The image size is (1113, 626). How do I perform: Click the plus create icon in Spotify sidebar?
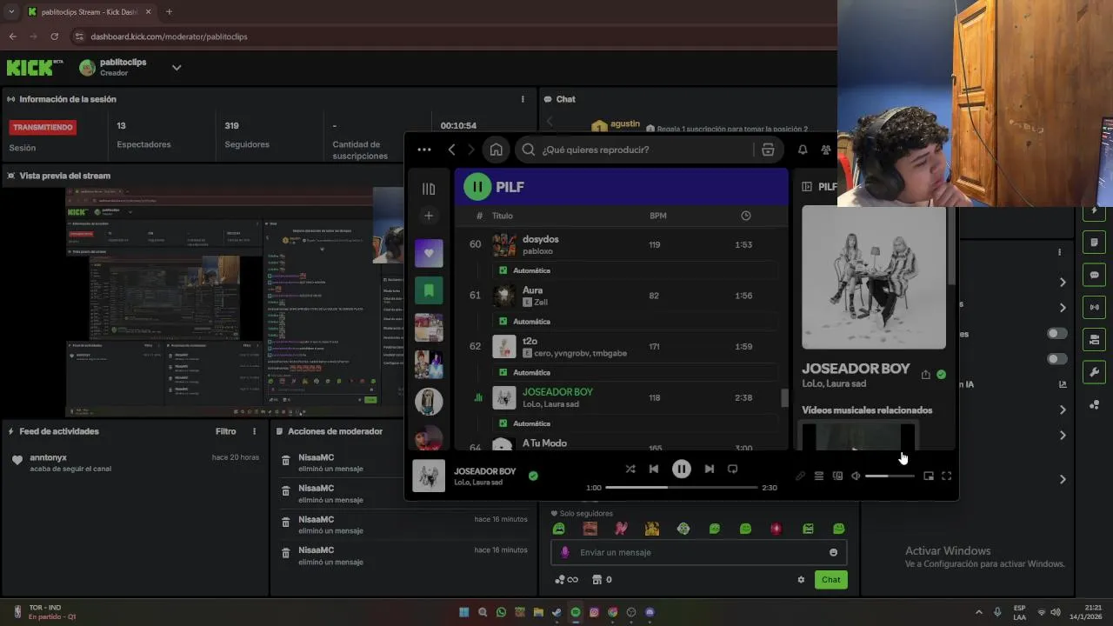point(429,216)
